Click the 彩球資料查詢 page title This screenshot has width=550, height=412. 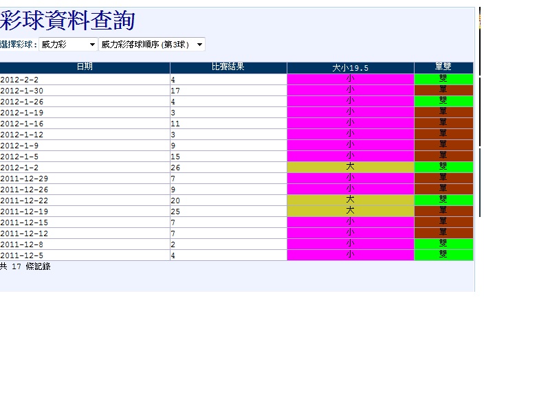pos(67,21)
